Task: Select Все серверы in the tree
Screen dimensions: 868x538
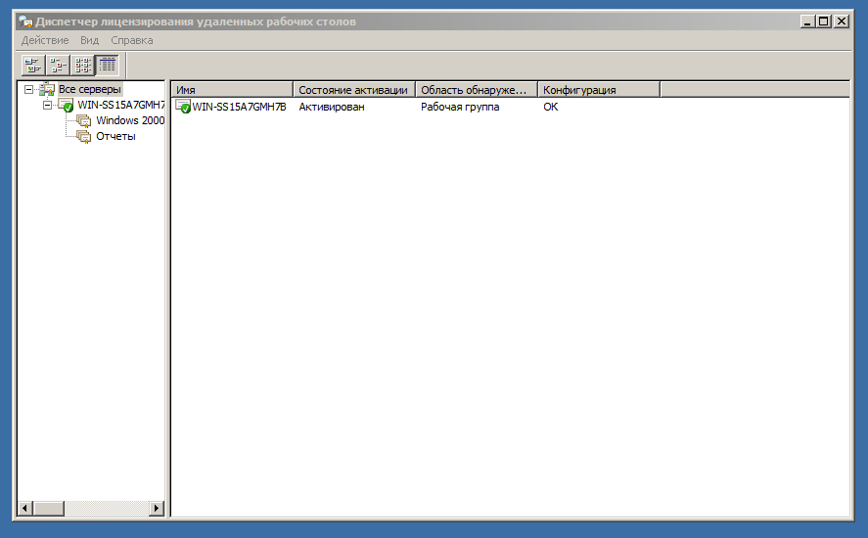Action: (x=90, y=89)
